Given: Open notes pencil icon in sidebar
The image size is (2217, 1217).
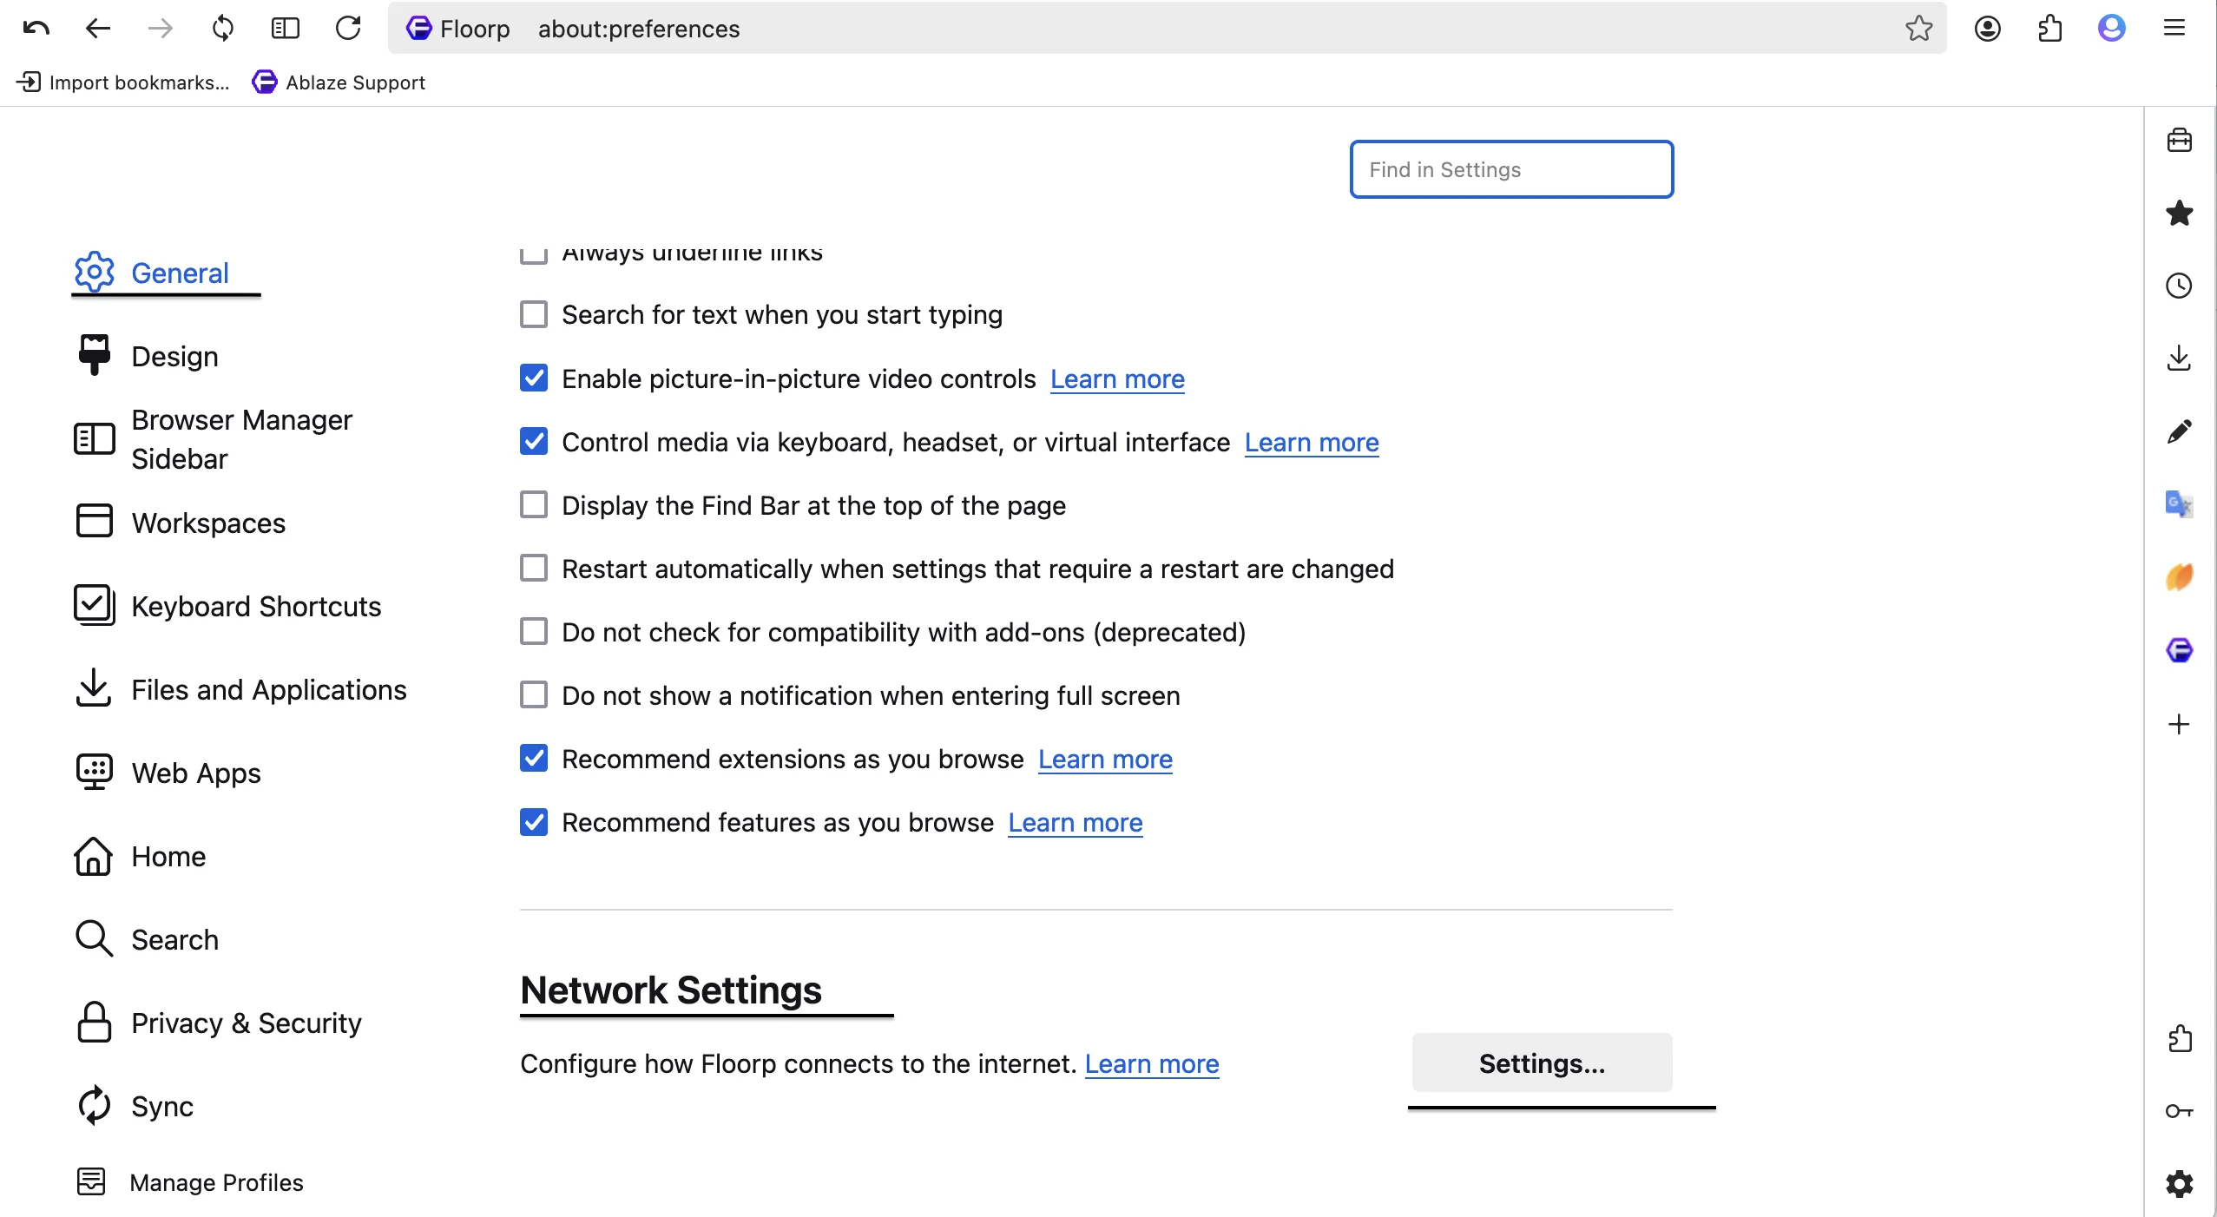Looking at the screenshot, I should (x=2179, y=431).
